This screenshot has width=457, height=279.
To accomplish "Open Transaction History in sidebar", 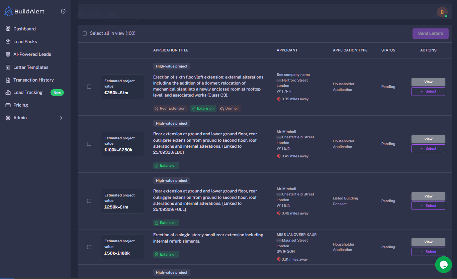I will [33, 80].
